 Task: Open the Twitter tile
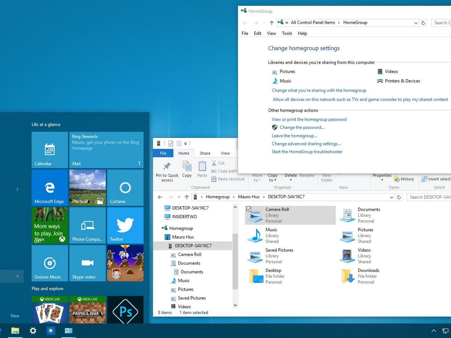click(x=125, y=225)
